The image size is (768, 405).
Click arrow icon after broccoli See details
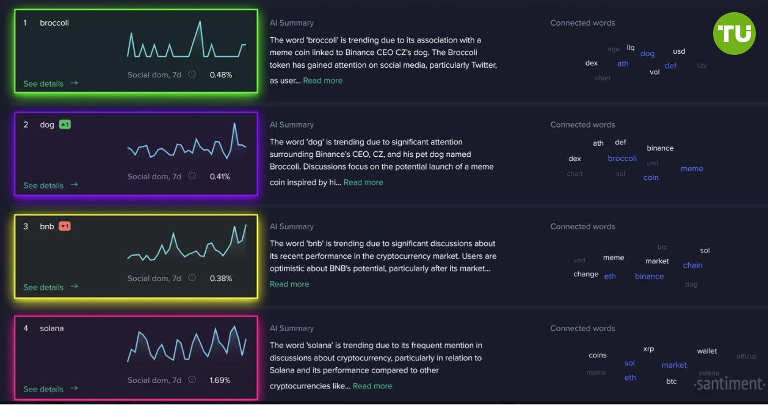(x=74, y=83)
